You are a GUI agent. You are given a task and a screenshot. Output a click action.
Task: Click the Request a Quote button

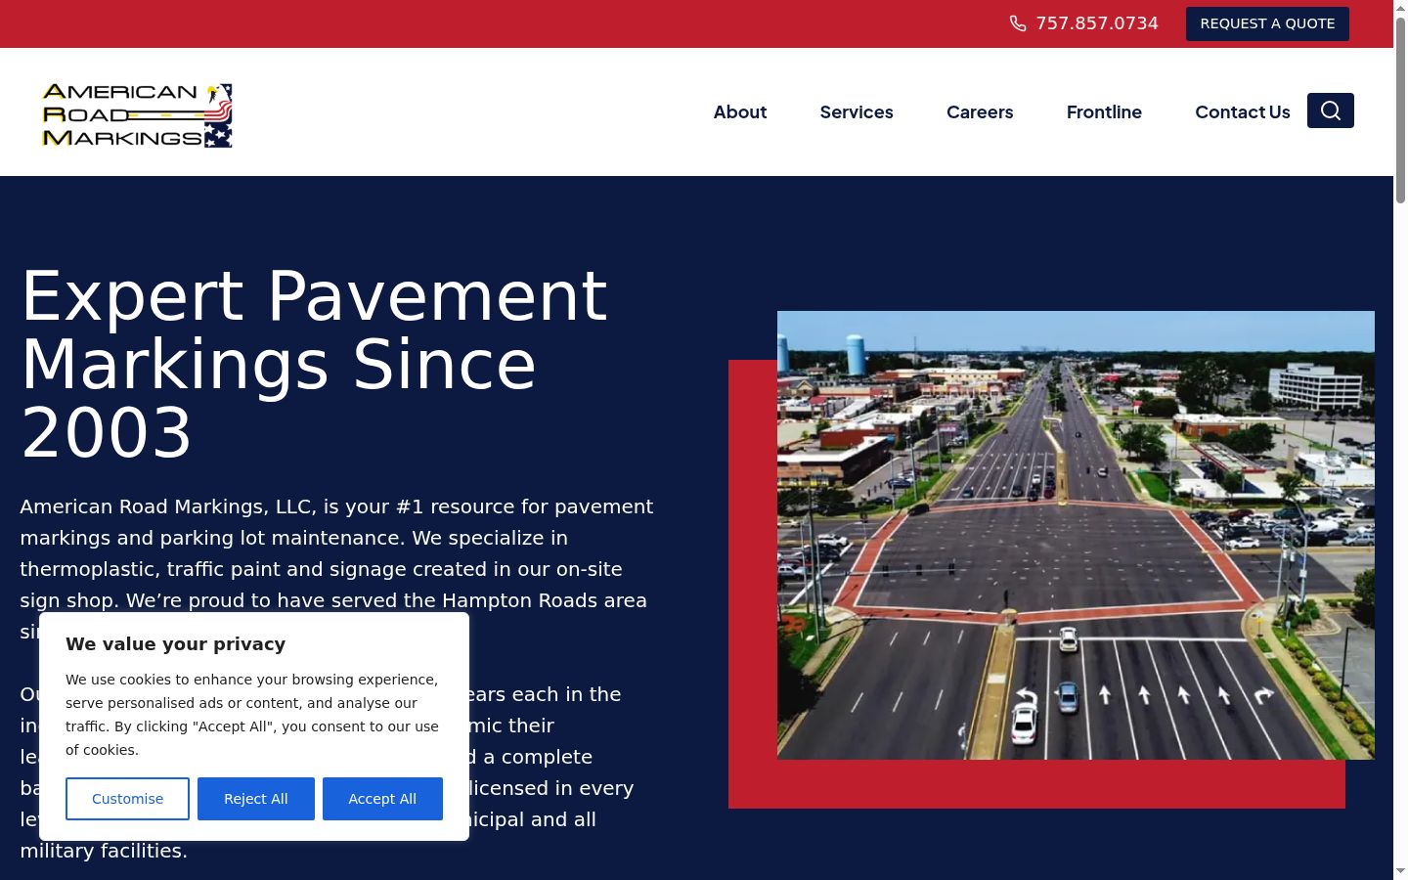point(1267,23)
